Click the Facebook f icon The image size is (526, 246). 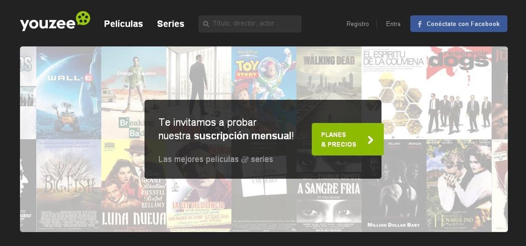419,24
